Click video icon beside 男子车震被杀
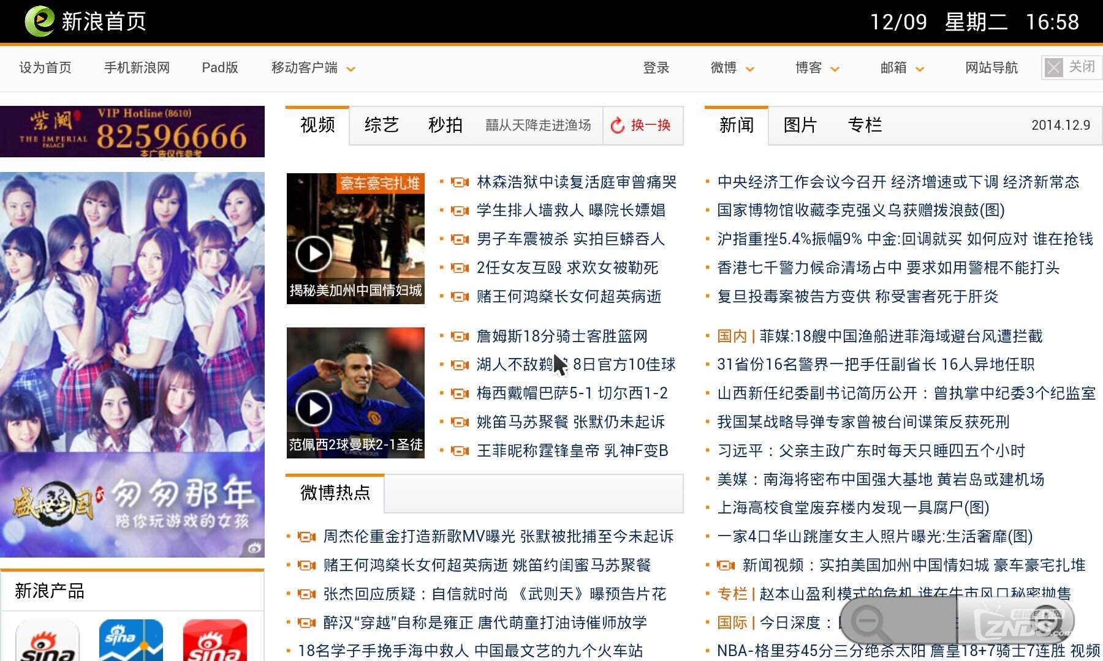Image resolution: width=1103 pixels, height=661 pixels. 460,239
